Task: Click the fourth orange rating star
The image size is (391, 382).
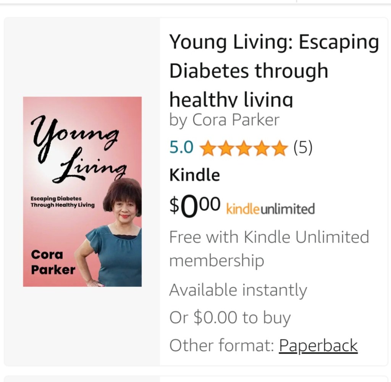Action: pyautogui.click(x=261, y=148)
